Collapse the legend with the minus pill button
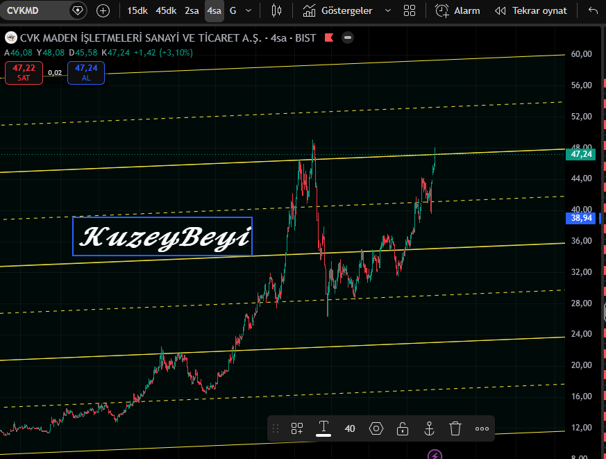The height and width of the screenshot is (459, 606). pyautogui.click(x=348, y=37)
